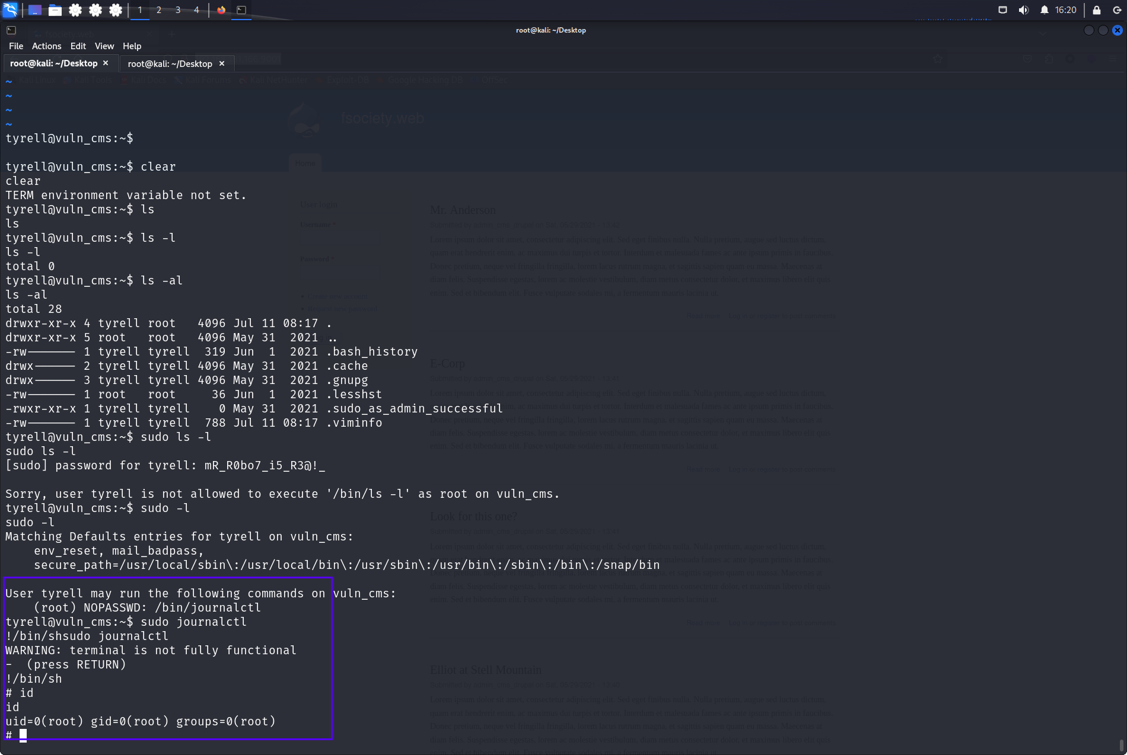Click the .sudo_as_admin_successful listing line
This screenshot has width=1127, height=755.
pos(254,408)
